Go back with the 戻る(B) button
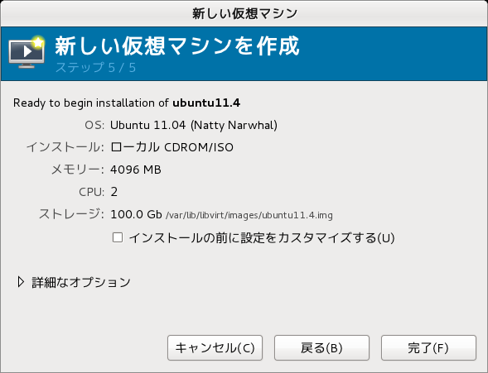The width and height of the screenshot is (488, 373). tap(321, 348)
